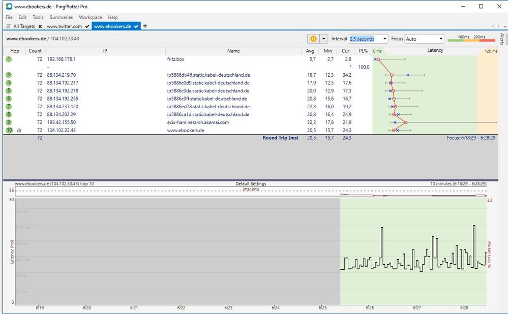Click the checkmark on the www.ebookers.de tab
Image resolution: width=508 pixels, height=314 pixels.
(x=136, y=26)
